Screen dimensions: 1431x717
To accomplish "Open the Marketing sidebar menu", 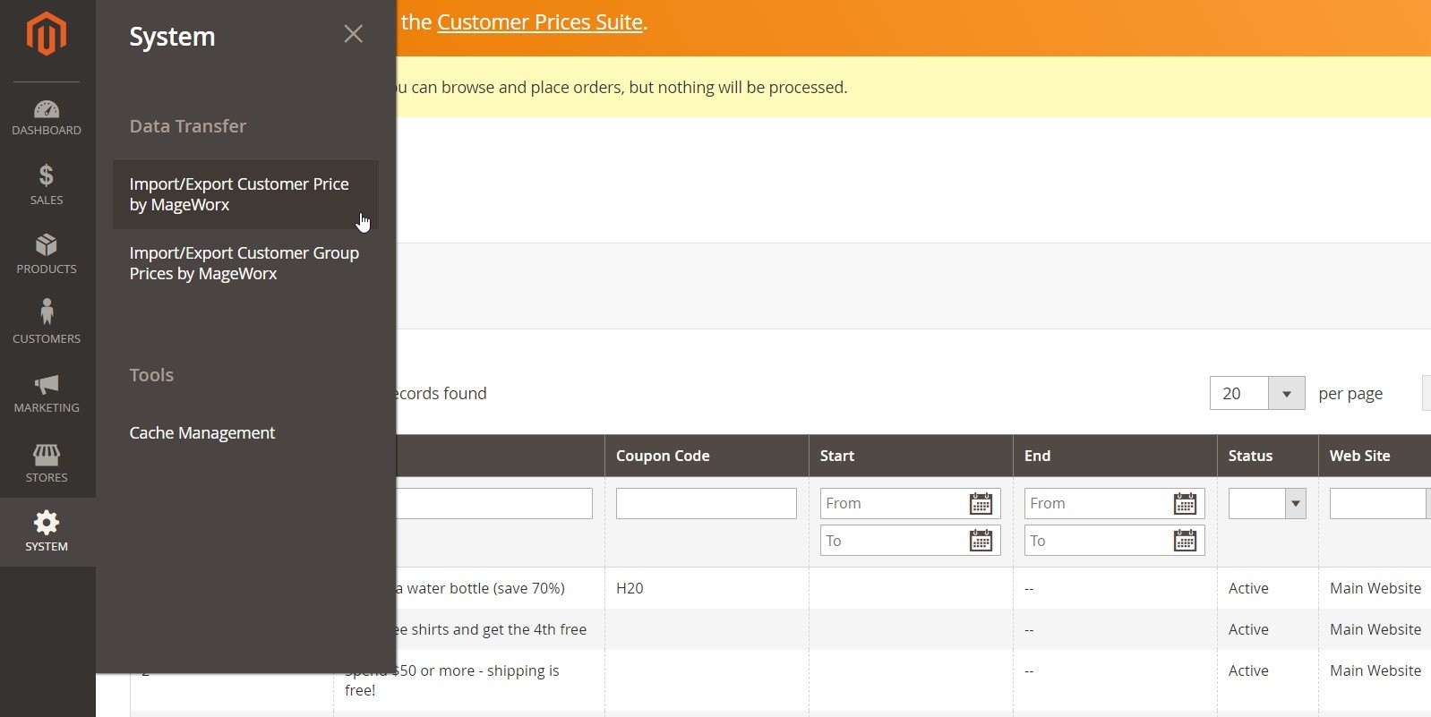I will point(47,392).
